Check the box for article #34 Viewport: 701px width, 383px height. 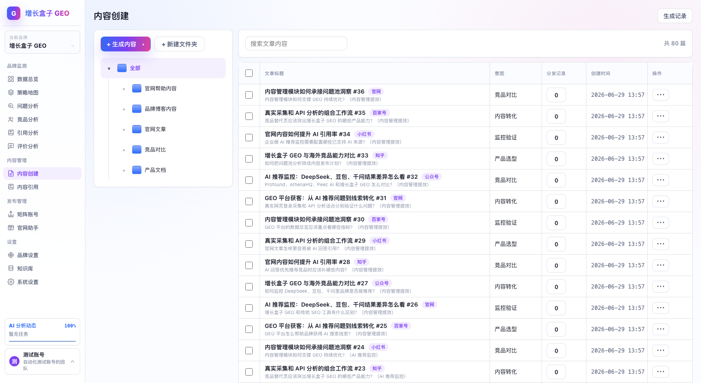[249, 138]
